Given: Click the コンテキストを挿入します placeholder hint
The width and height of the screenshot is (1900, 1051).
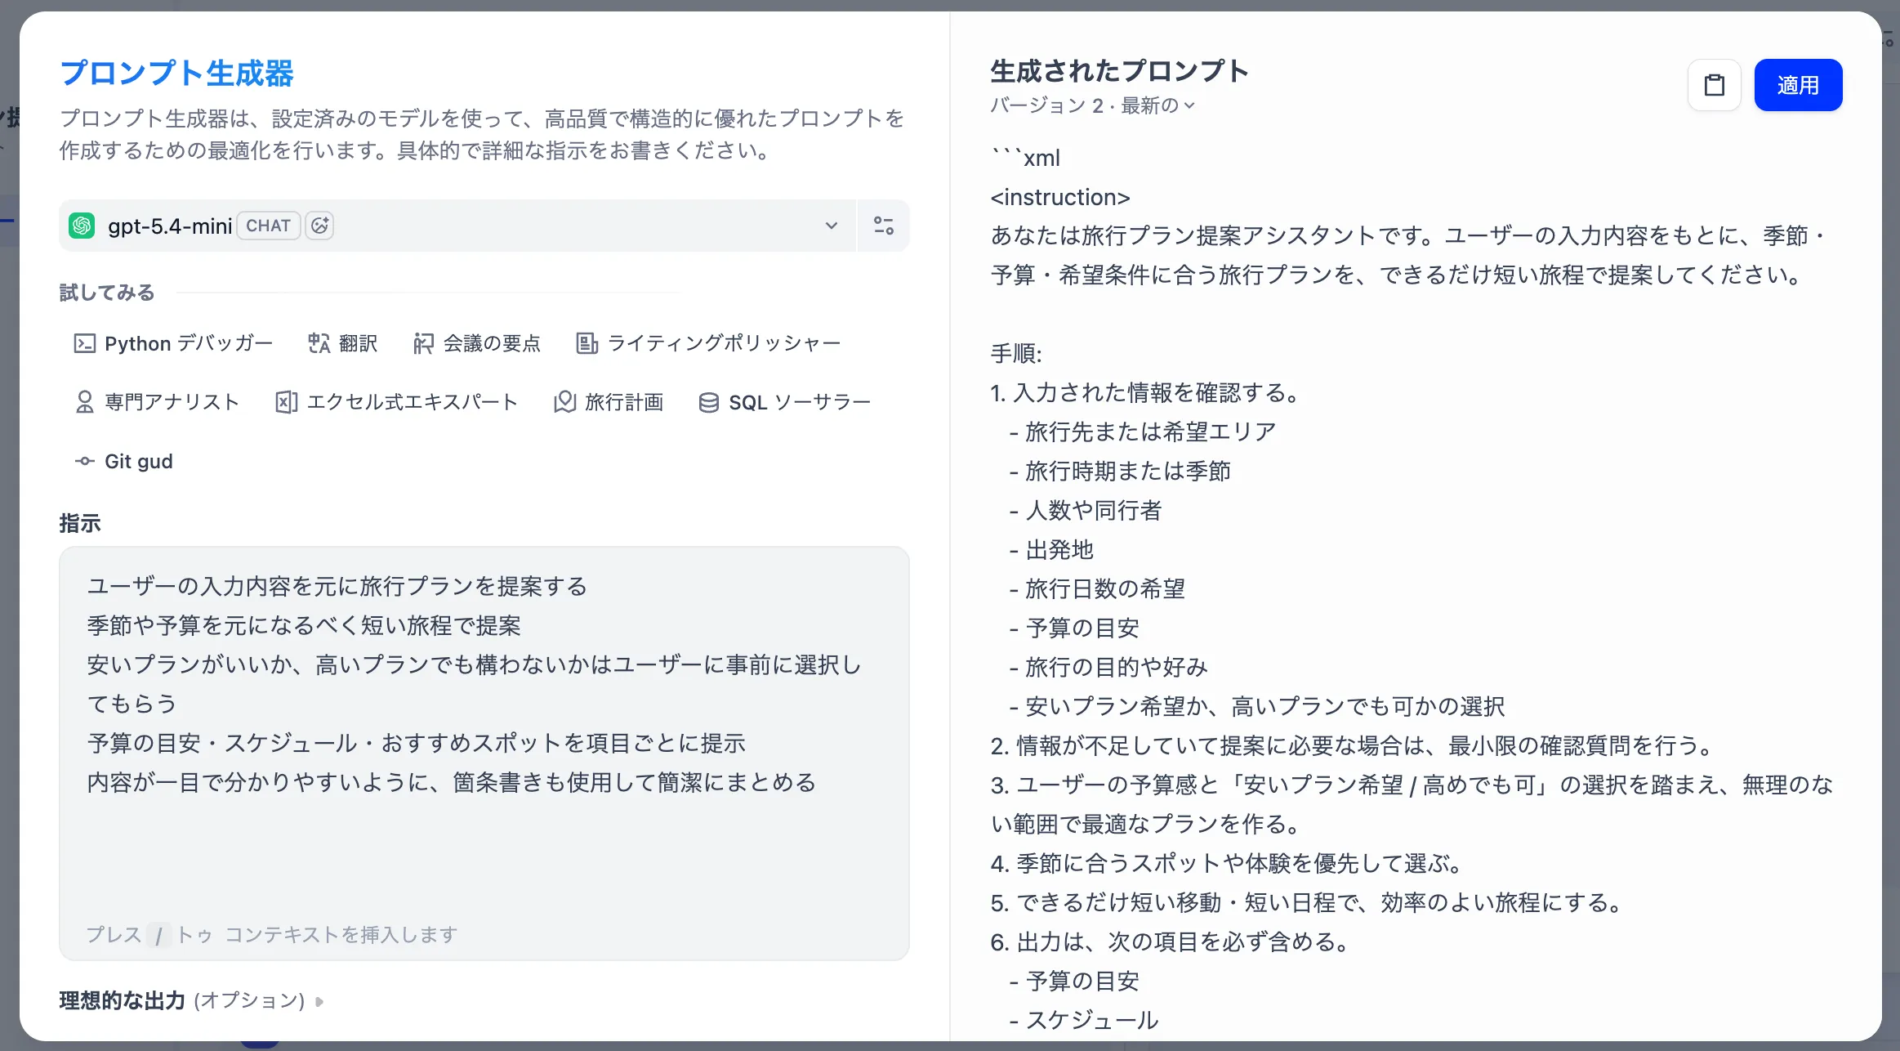Looking at the screenshot, I should (341, 934).
